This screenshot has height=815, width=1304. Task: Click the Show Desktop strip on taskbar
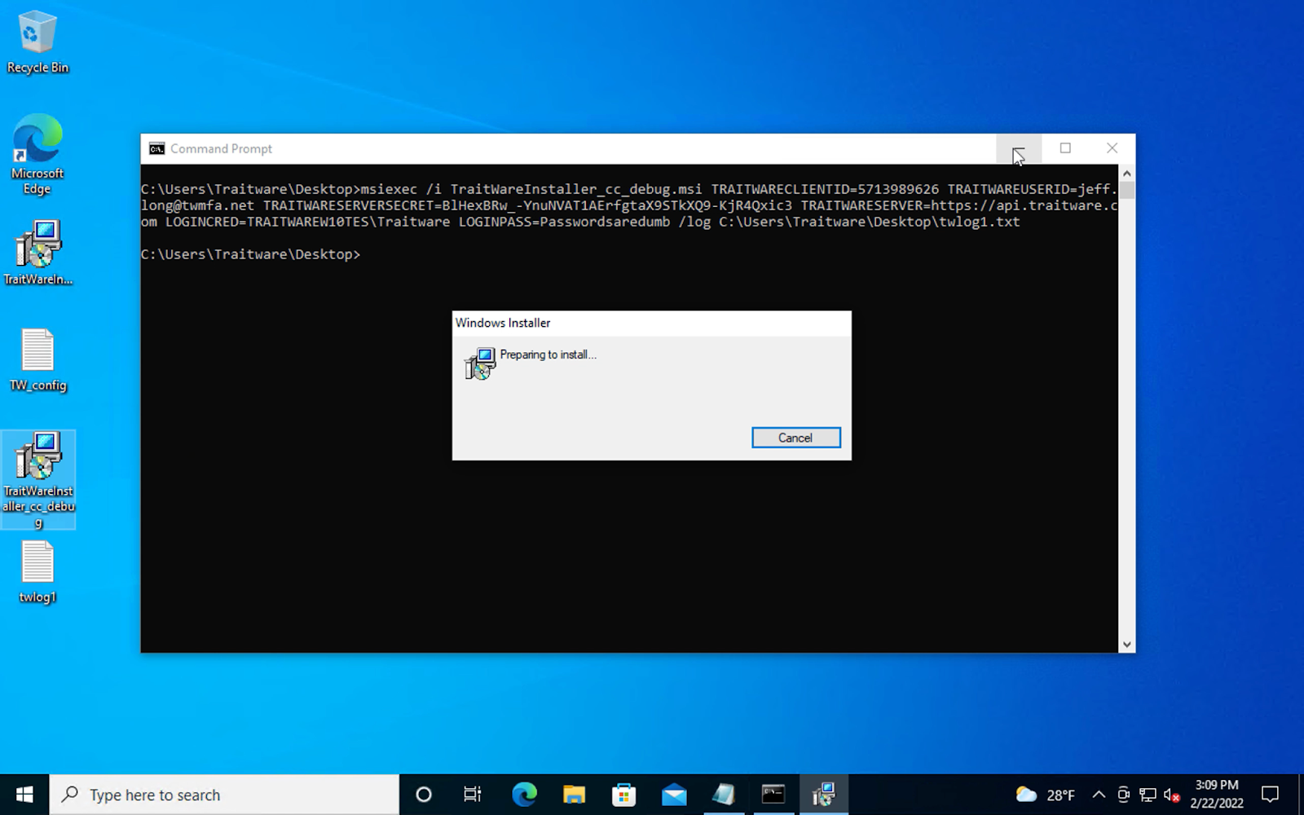click(1301, 795)
